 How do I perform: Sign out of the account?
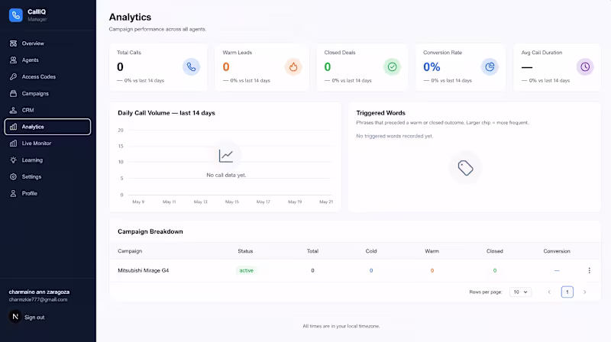(34, 317)
